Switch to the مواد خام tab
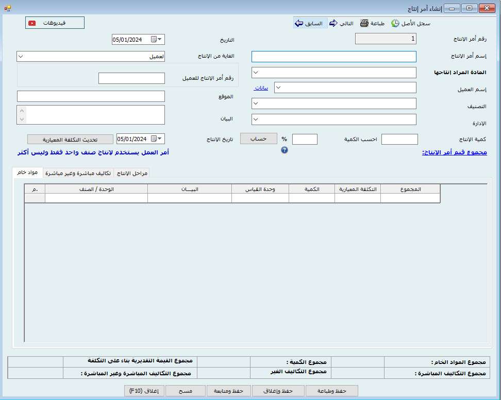This screenshot has height=400, width=501. (x=27, y=172)
